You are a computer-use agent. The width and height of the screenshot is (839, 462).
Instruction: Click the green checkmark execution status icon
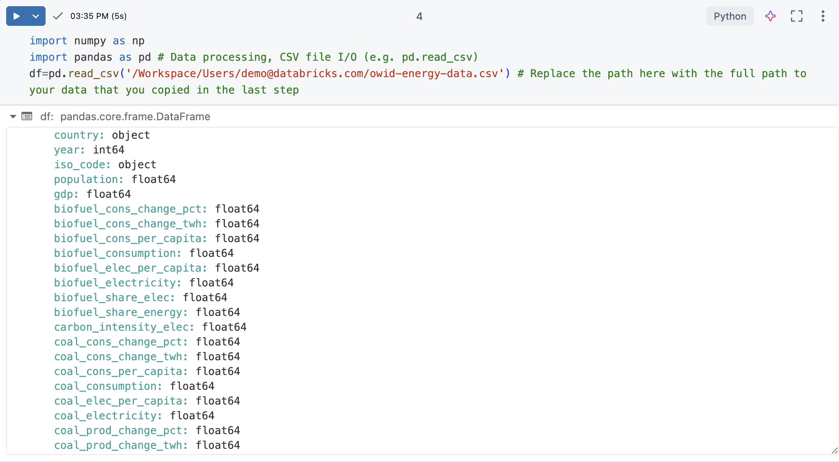tap(57, 16)
